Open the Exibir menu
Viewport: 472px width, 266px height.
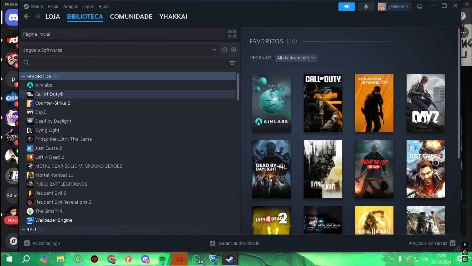pyautogui.click(x=53, y=6)
